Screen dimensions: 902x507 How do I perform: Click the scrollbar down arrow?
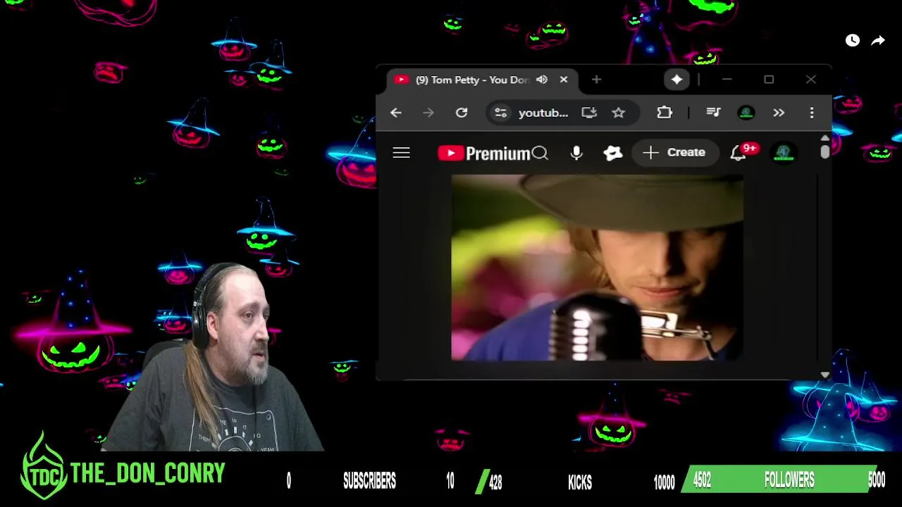click(825, 375)
